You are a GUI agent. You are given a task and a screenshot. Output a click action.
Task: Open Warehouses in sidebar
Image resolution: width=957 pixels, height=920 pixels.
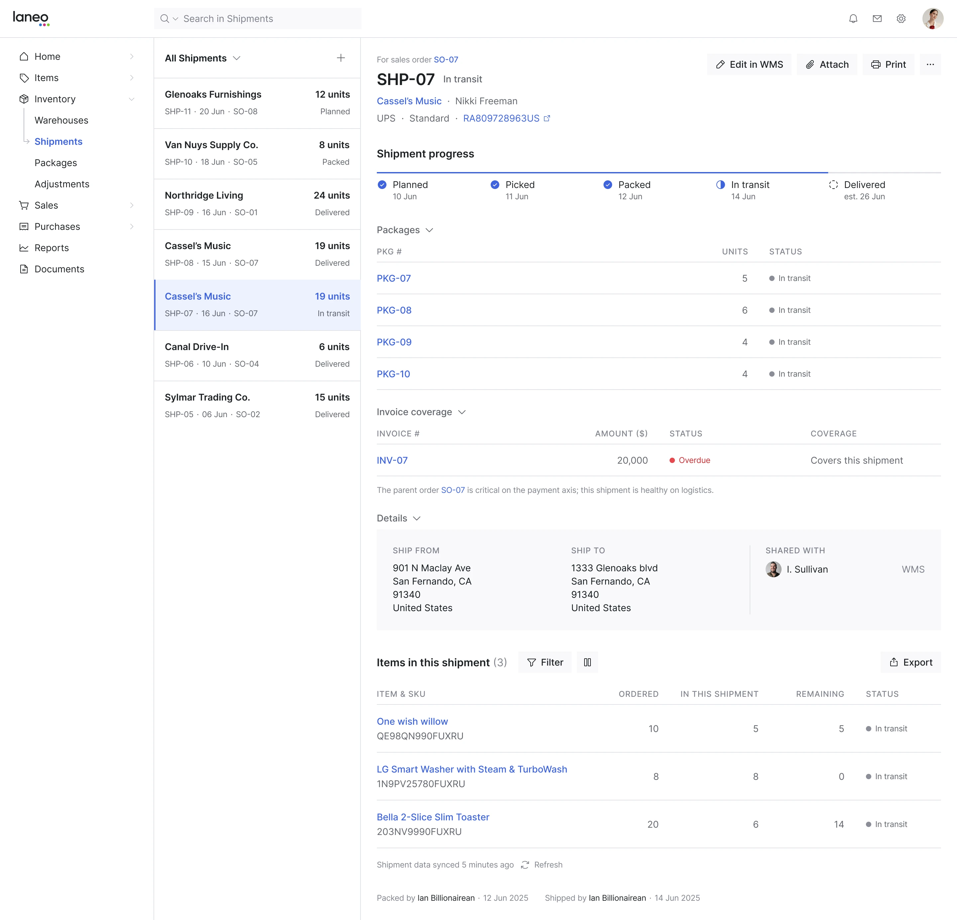[61, 120]
